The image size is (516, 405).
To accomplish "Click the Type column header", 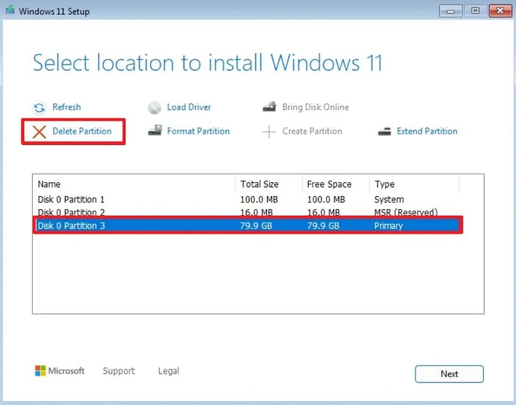I will point(414,184).
